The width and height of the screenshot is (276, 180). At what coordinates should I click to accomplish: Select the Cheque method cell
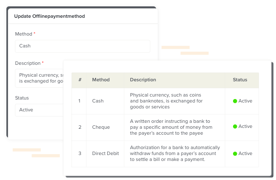pyautogui.click(x=101, y=127)
